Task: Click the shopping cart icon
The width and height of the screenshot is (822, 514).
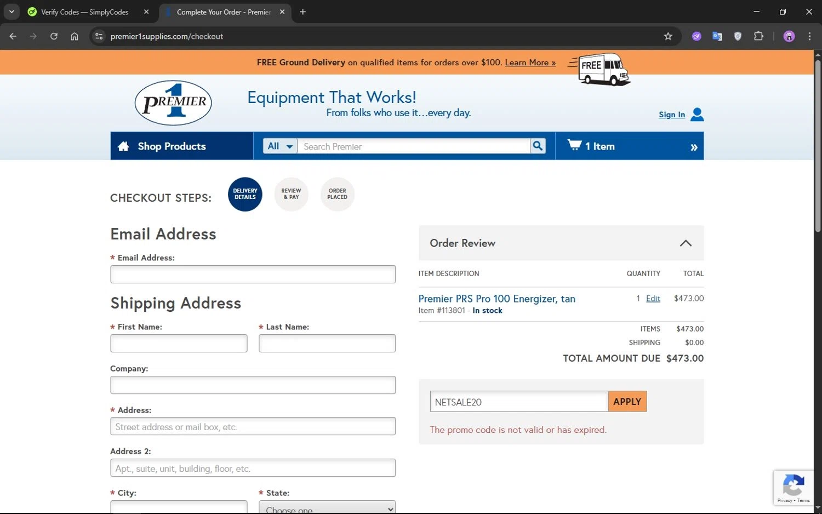Action: pyautogui.click(x=574, y=145)
